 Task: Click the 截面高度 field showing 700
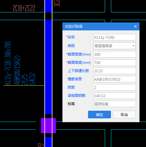tap(115, 63)
